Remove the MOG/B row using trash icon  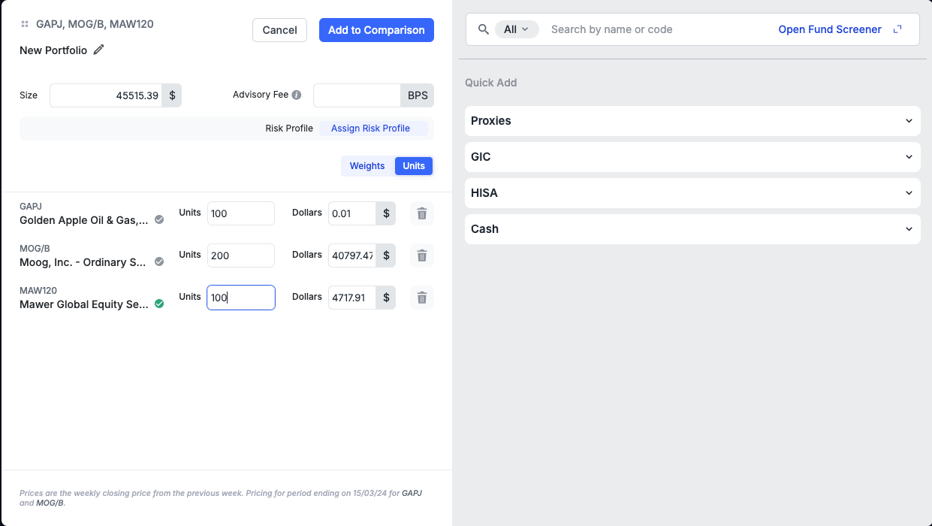point(421,255)
